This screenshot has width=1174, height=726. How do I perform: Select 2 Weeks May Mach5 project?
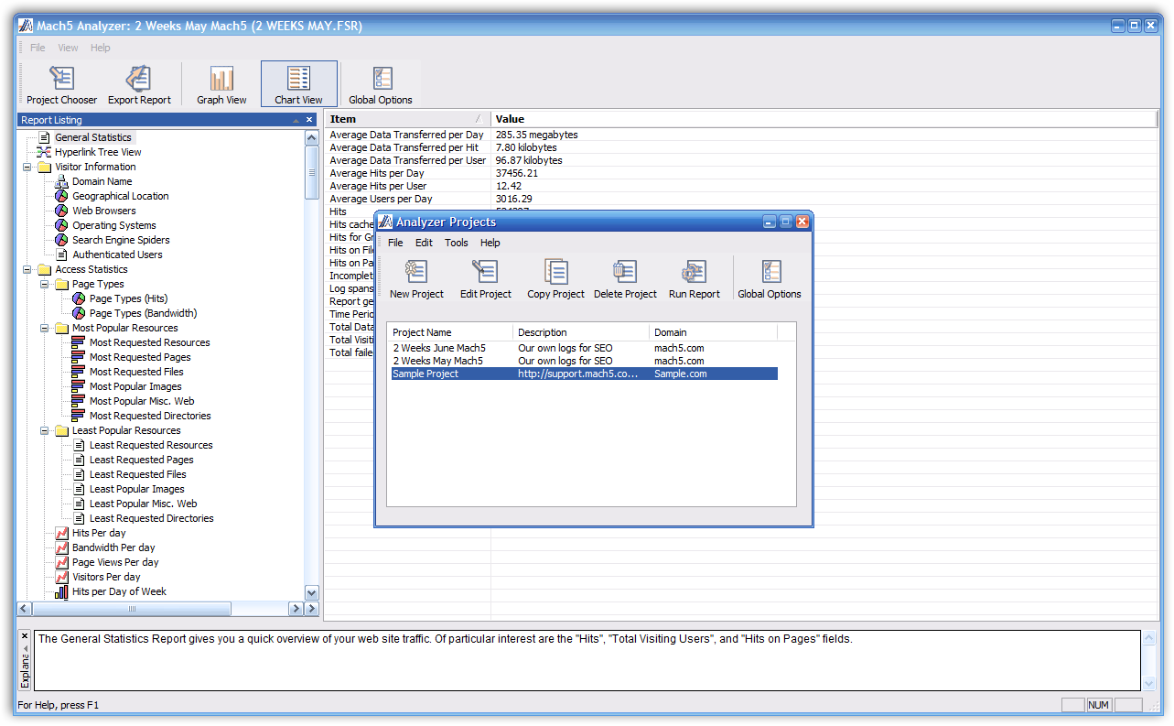pyautogui.click(x=584, y=361)
